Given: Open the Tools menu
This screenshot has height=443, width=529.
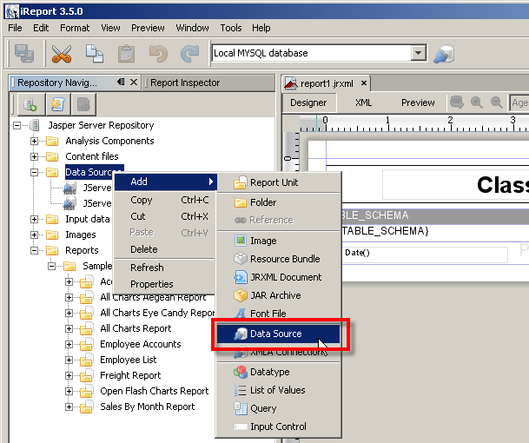Looking at the screenshot, I should tap(231, 28).
